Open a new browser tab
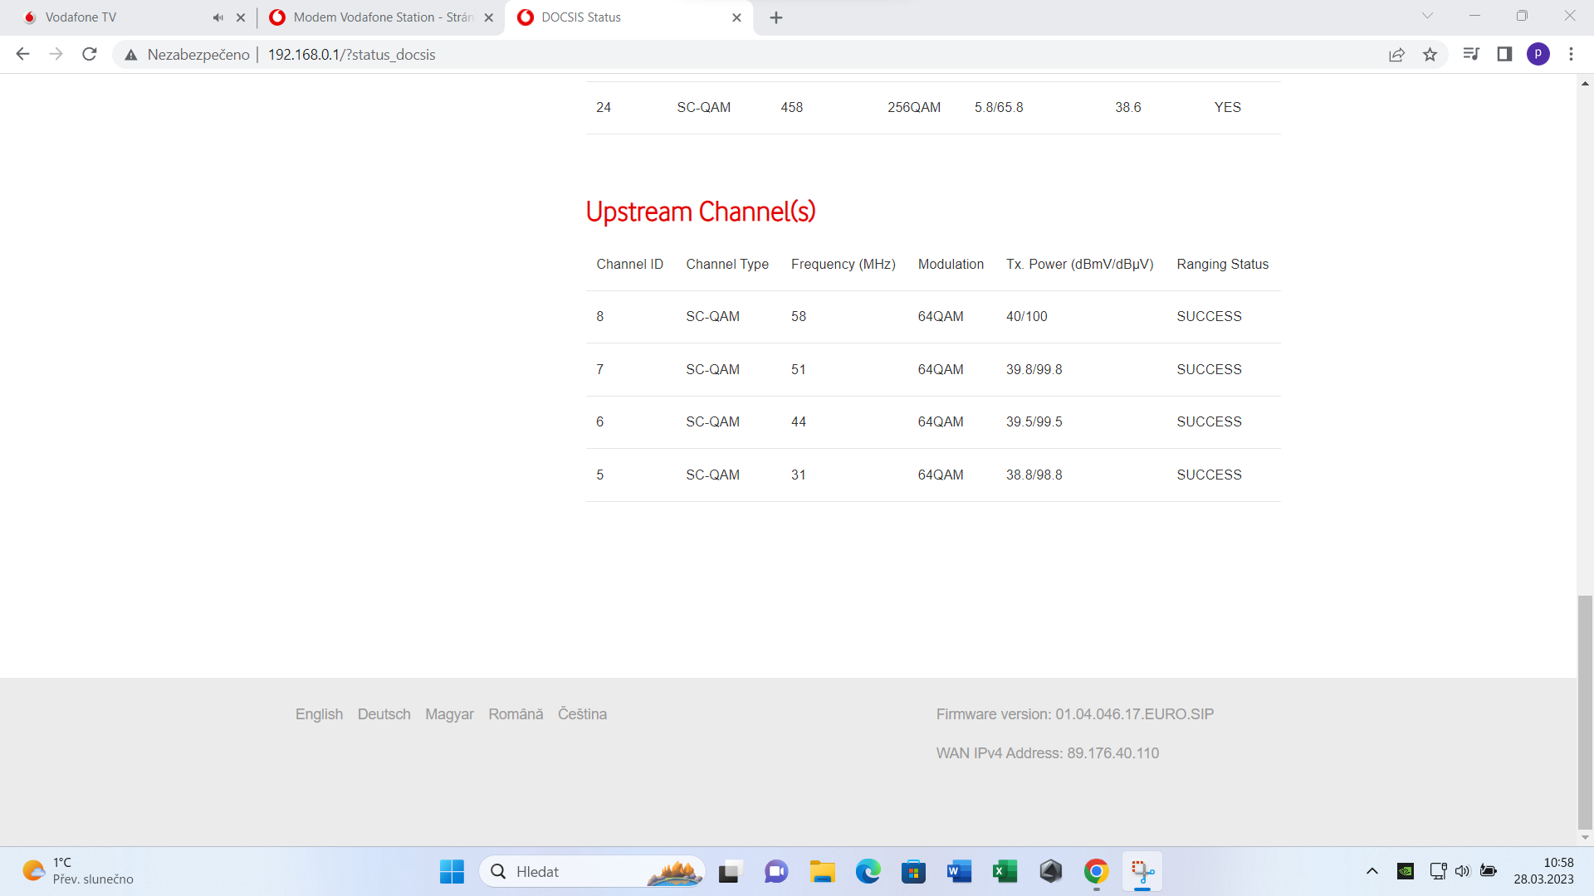The width and height of the screenshot is (1594, 896). pyautogui.click(x=776, y=17)
